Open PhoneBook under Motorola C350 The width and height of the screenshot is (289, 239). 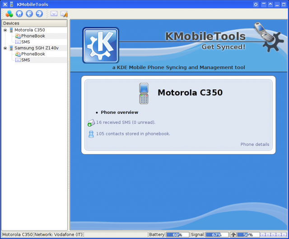(x=33, y=36)
